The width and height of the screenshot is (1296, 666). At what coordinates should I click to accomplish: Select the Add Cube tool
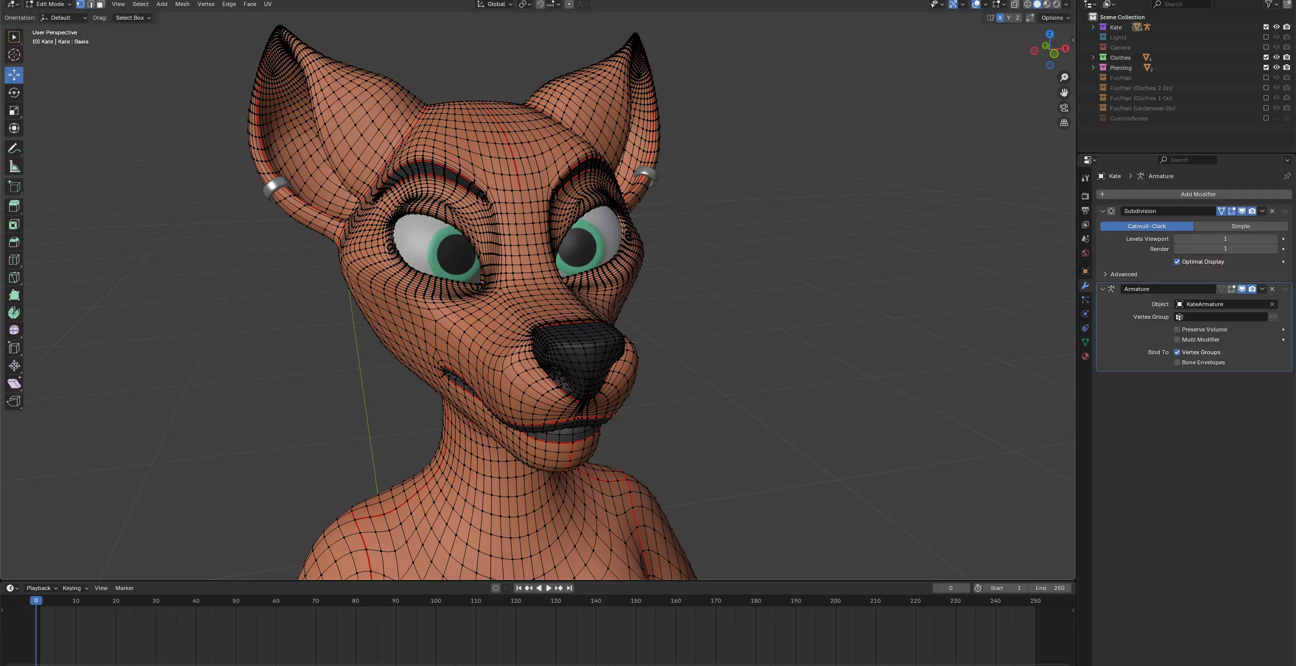[x=14, y=187]
